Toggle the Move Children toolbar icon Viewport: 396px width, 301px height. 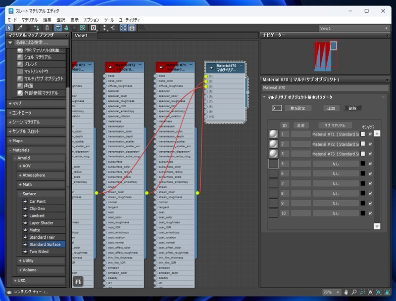tap(58, 28)
